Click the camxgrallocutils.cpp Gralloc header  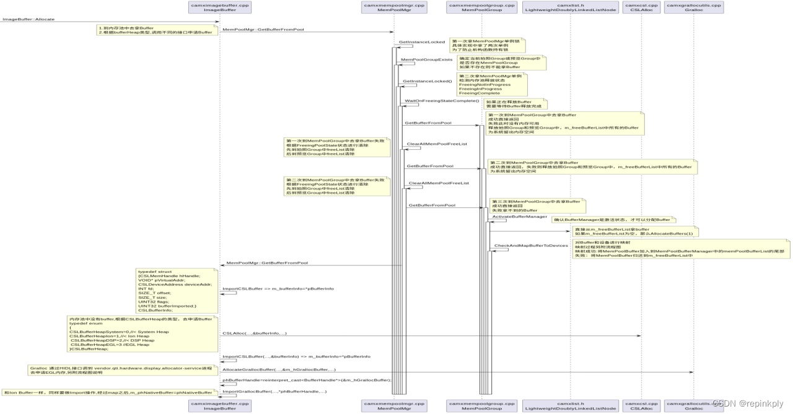tap(693, 7)
